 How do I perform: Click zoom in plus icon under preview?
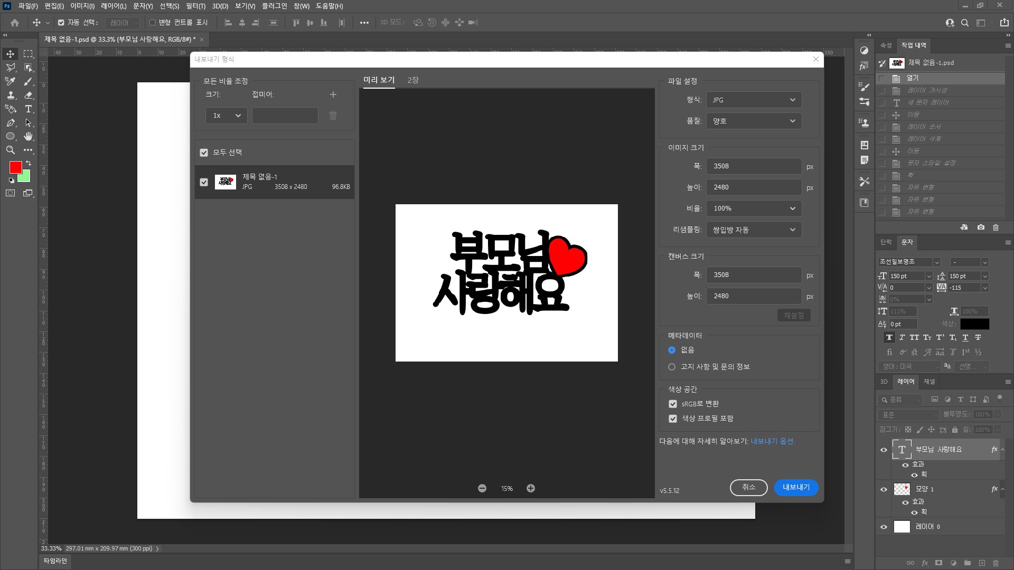click(531, 489)
